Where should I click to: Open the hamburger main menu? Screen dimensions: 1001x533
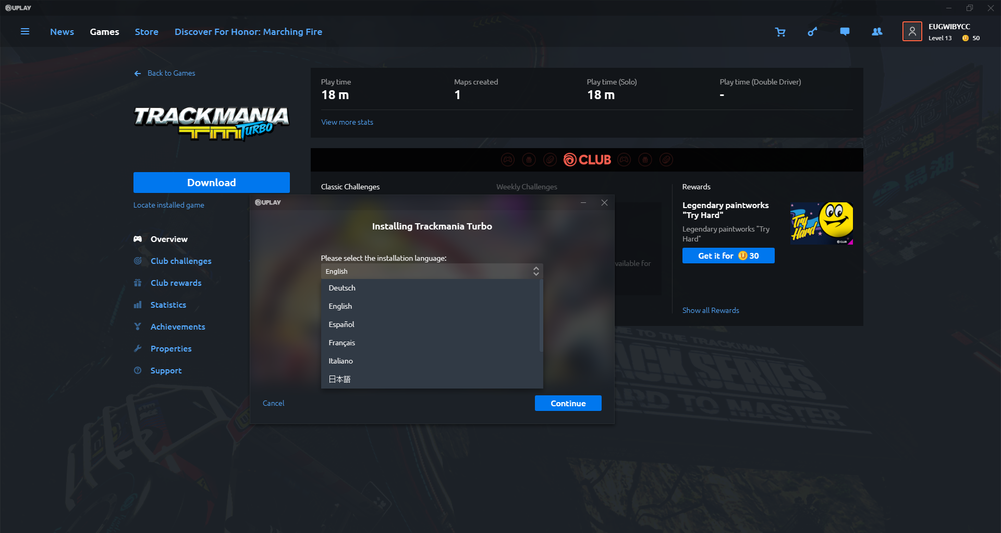[25, 32]
